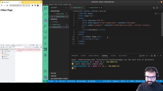163x91 pixels.
Task: Open the Source Control view
Action: (x=45, y=20)
